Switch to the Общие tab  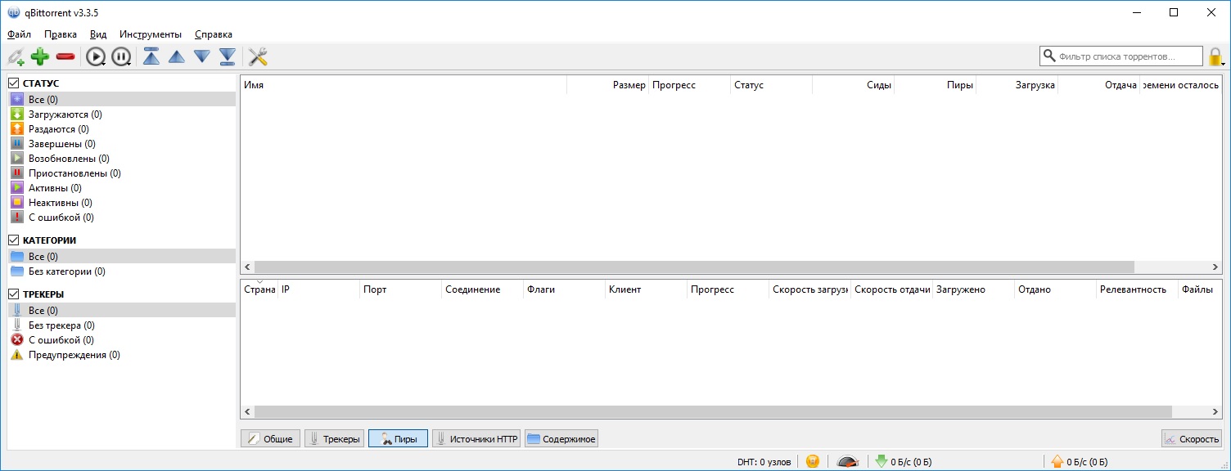pos(270,439)
